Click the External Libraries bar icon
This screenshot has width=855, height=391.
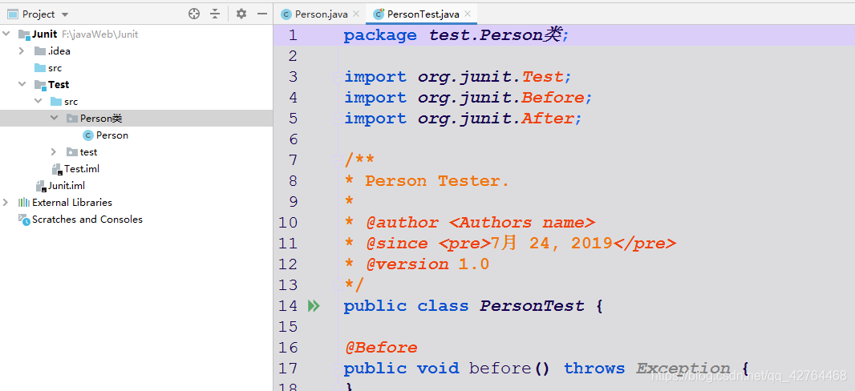coord(24,203)
